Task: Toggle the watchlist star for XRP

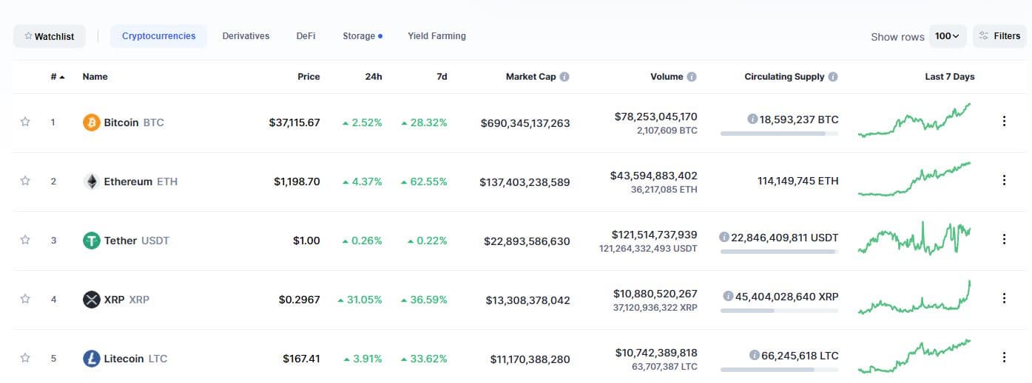Action: [x=25, y=299]
